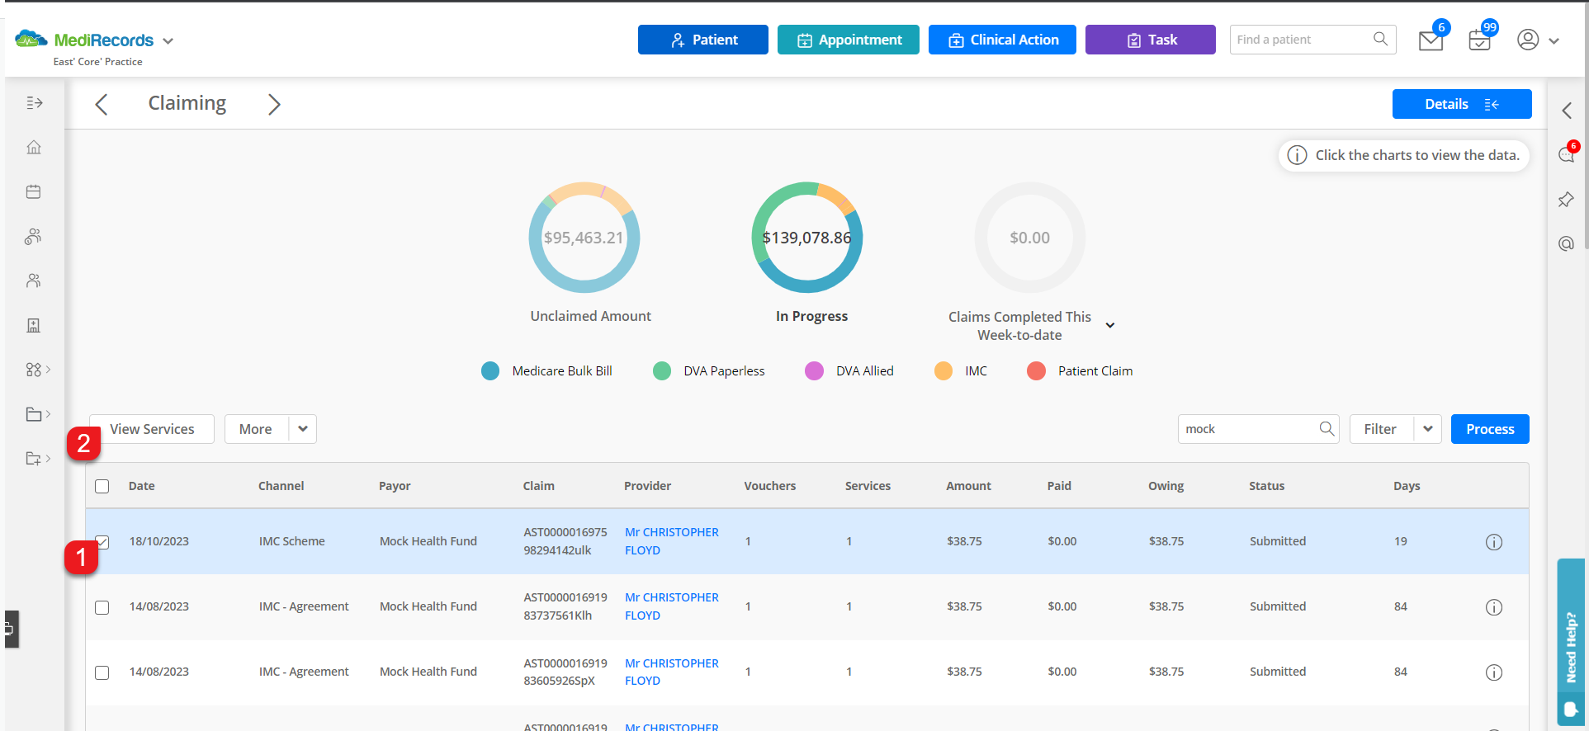Expand the folder-with-arrow icon in sidebar
This screenshot has width=1589, height=731.
[x=38, y=459]
